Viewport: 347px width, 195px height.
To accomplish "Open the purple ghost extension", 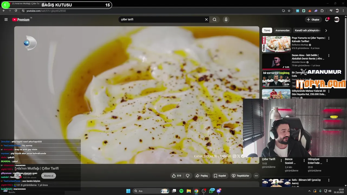I will pos(316,11).
